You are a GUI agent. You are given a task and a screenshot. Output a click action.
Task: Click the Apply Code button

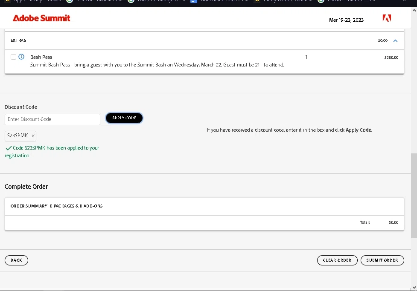[124, 118]
